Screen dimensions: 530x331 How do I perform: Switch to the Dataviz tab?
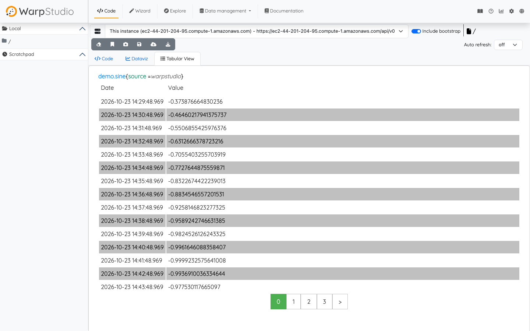(137, 59)
